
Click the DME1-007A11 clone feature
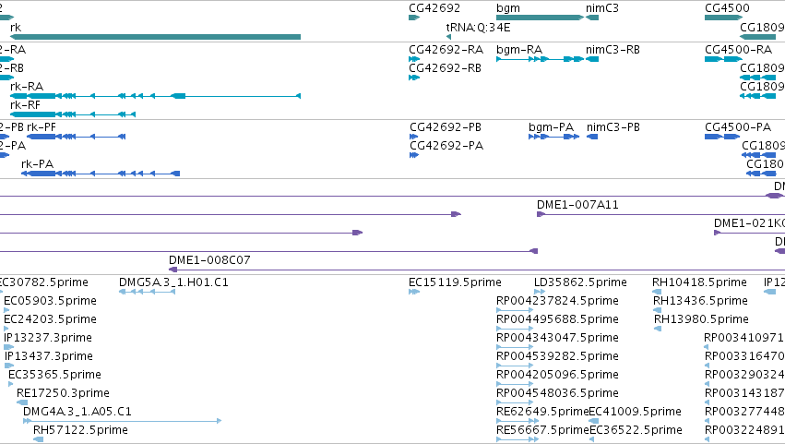pyautogui.click(x=660, y=214)
